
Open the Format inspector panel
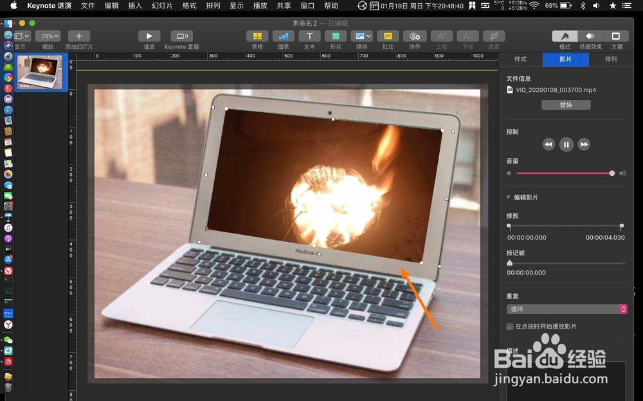click(565, 36)
